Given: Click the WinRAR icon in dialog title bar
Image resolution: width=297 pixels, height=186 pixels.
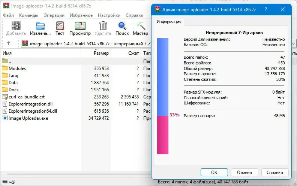Looking at the screenshot, I should (x=157, y=9).
